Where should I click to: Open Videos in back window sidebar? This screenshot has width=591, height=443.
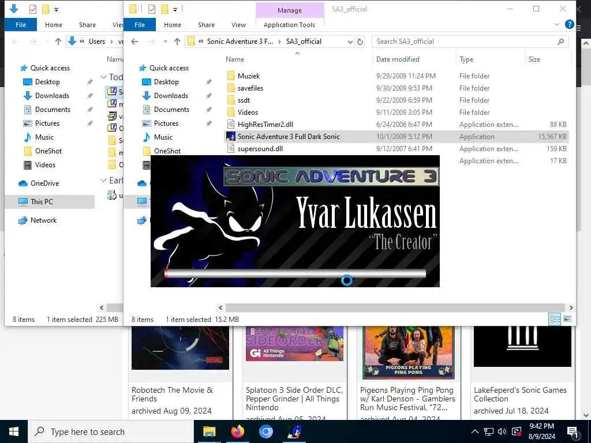(45, 165)
